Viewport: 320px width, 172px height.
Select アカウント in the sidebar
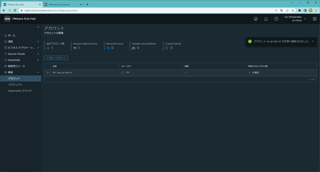coord(21,78)
